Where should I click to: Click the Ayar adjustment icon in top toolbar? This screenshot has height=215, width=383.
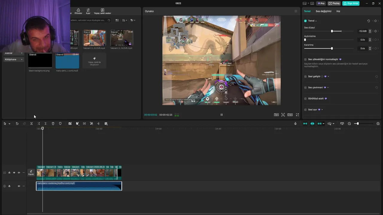88,11
